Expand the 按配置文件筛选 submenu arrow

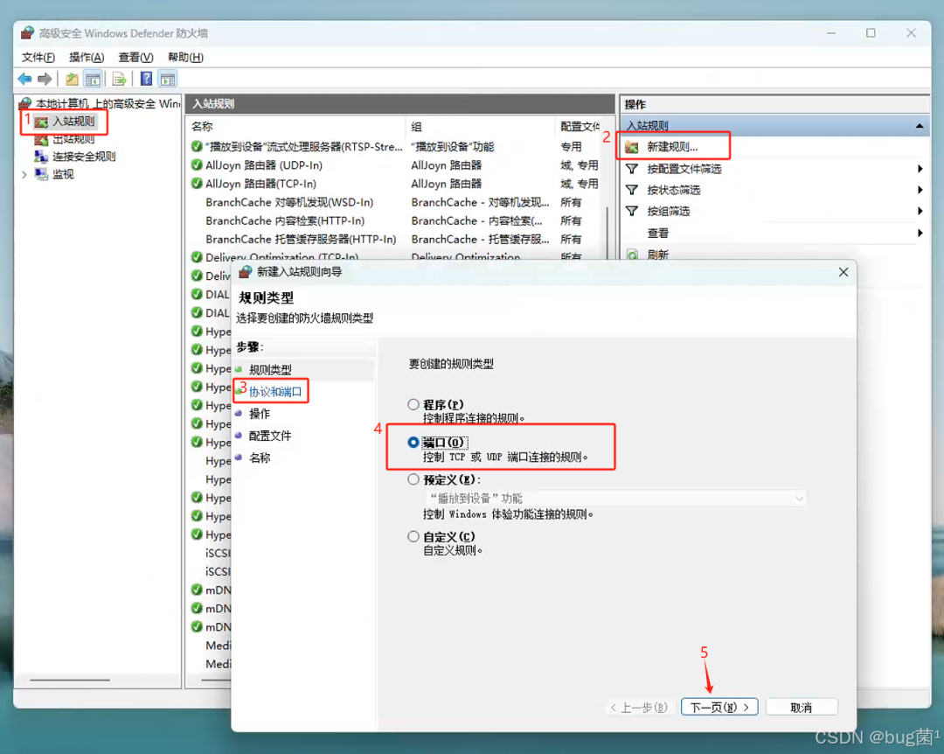pos(920,169)
